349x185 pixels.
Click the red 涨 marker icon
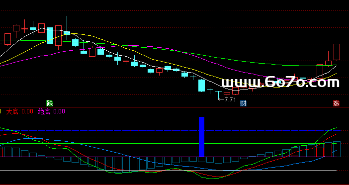(336, 103)
